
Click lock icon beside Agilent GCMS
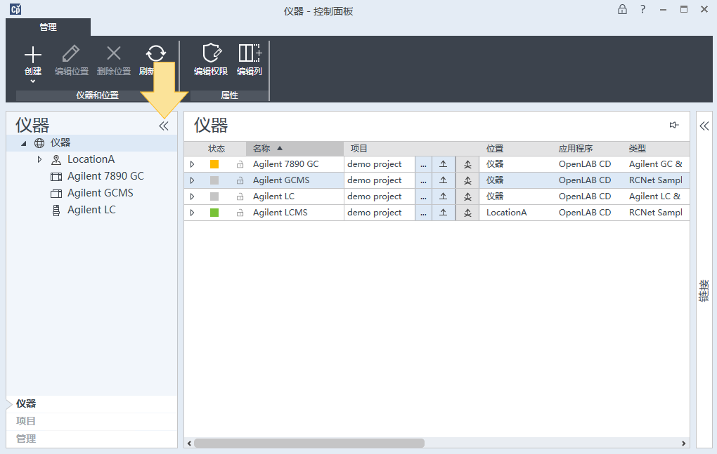[x=240, y=180]
